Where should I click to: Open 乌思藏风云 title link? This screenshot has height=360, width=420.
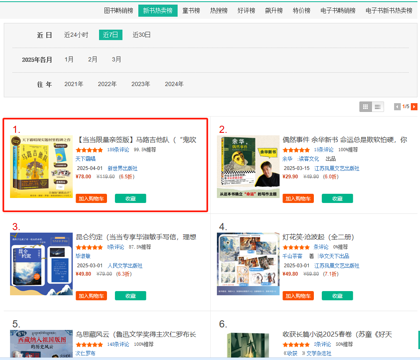[136, 335]
